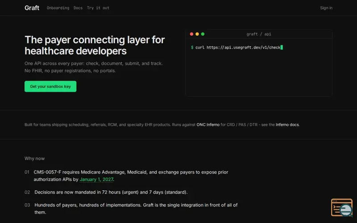Open the Try it out nav item

[98, 8]
